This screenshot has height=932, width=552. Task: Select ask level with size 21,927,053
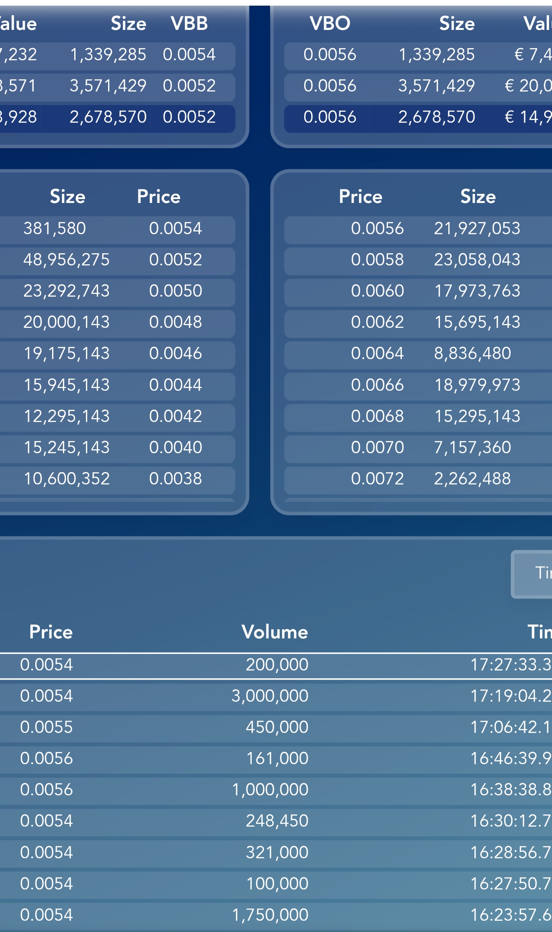point(418,229)
